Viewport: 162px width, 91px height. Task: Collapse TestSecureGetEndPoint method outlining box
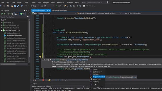(44, 33)
